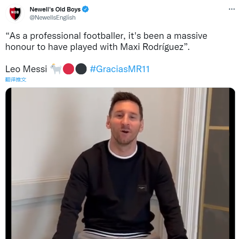Click the NOB crest profile avatar
The width and height of the screenshot is (242, 239).
pos(15,13)
